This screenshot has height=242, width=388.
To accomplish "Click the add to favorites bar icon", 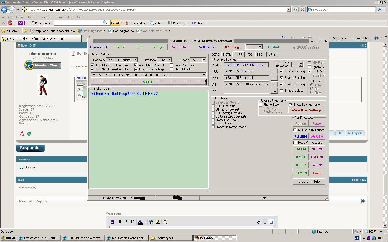I will point(26,31).
